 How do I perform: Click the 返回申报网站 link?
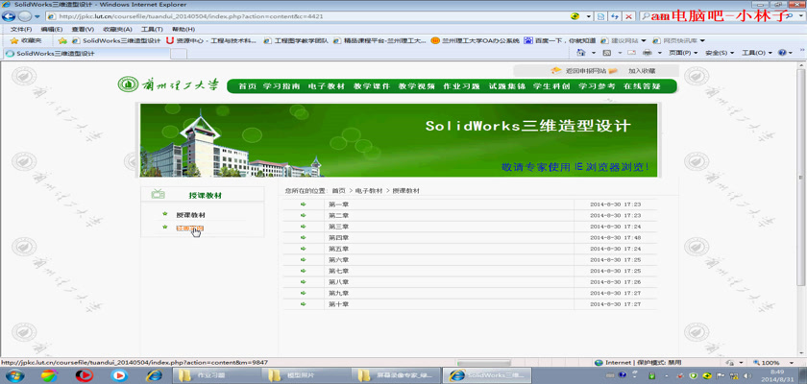[586, 71]
